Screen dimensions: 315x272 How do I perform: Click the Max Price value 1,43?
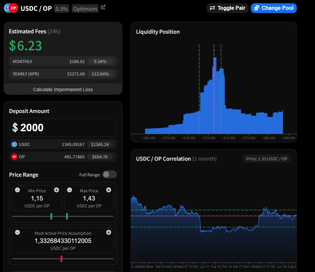(x=89, y=198)
